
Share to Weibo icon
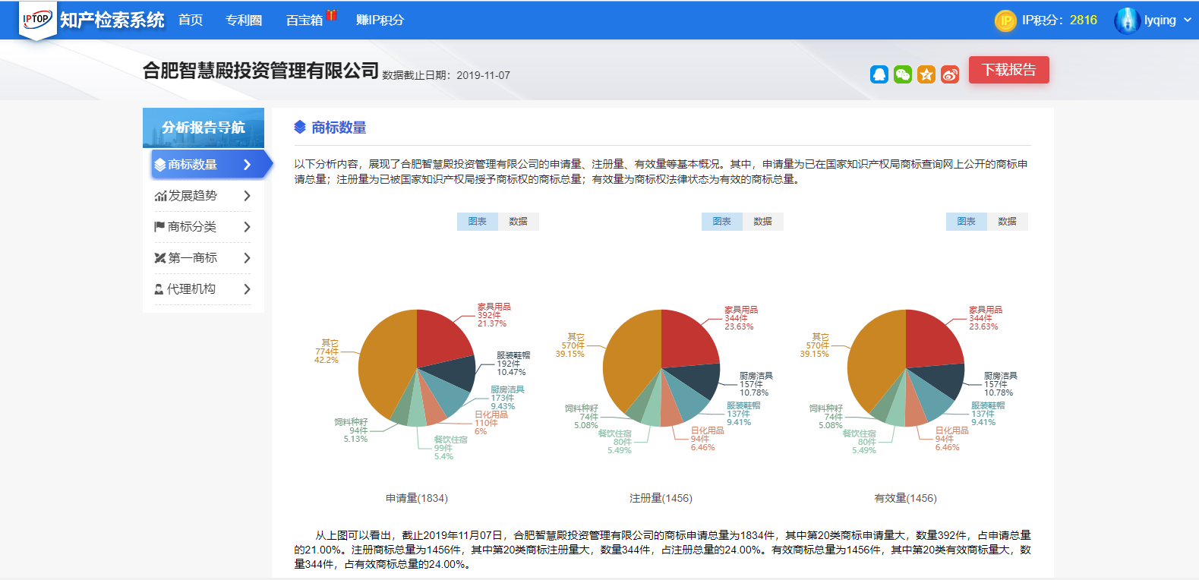950,74
